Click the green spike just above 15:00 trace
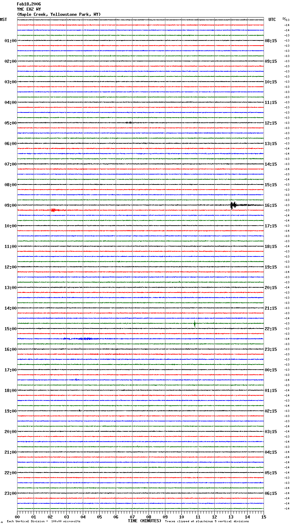The image size is (291, 526). [x=194, y=323]
